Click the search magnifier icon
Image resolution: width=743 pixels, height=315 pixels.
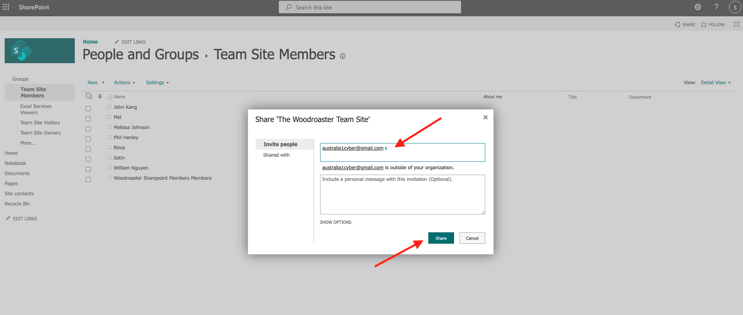[288, 7]
